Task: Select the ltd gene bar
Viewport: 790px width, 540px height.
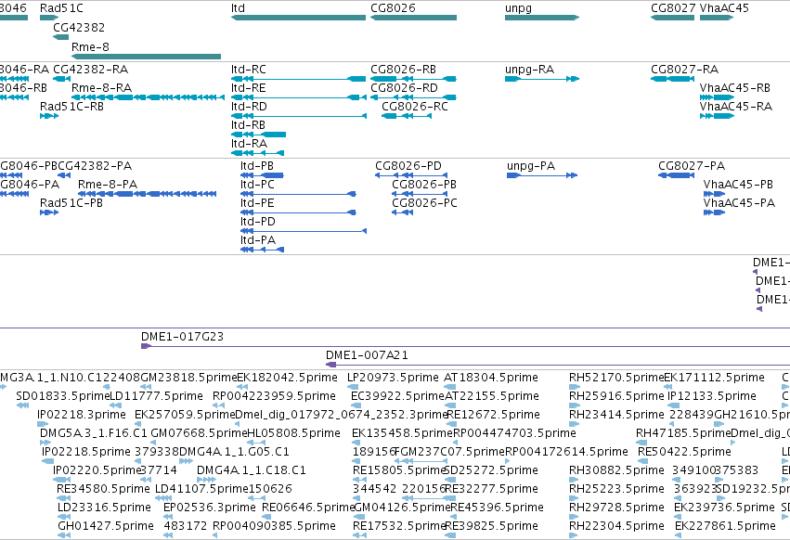Action: 298,18
